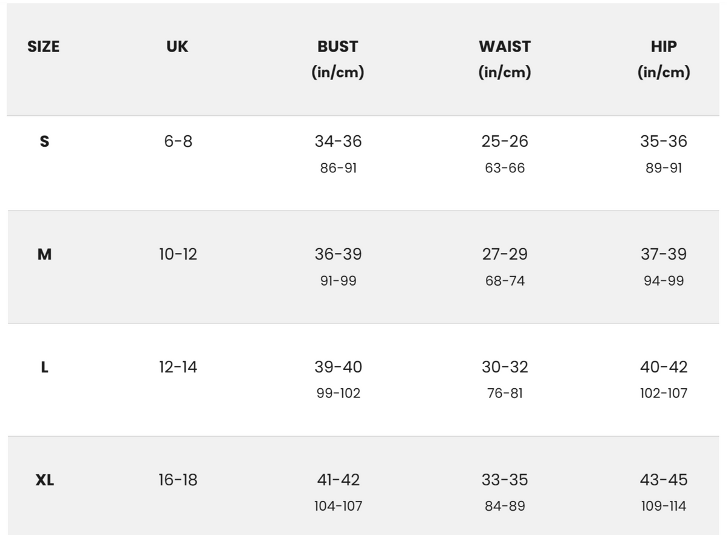Click the UK column header

[x=177, y=47]
